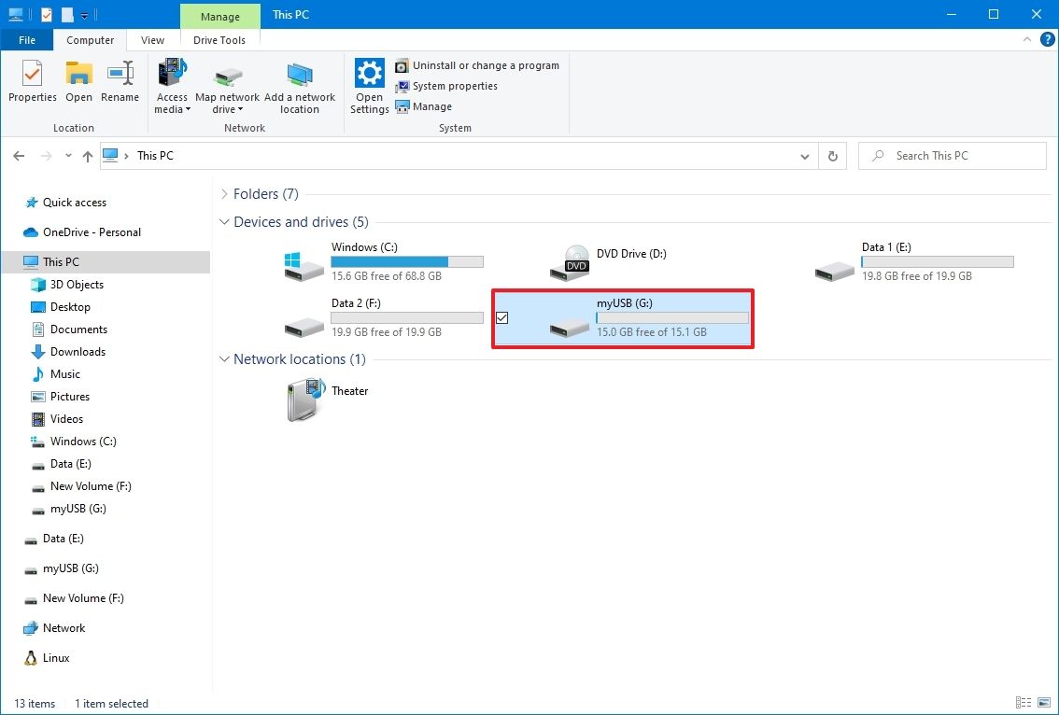This screenshot has height=715, width=1059.
Task: Enable the Help button question mark
Action: (x=1047, y=39)
